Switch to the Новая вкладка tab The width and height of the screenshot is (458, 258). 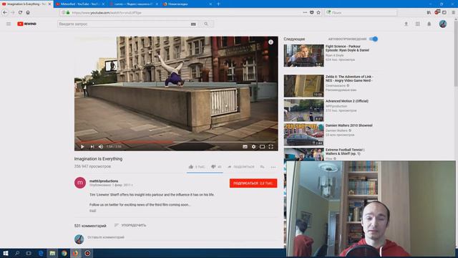click(x=187, y=4)
